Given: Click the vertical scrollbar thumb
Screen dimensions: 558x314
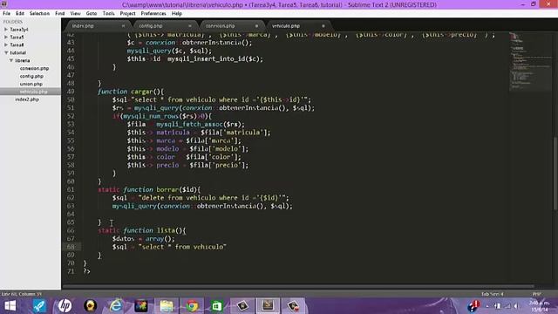Looking at the screenshot, I should tap(555, 173).
